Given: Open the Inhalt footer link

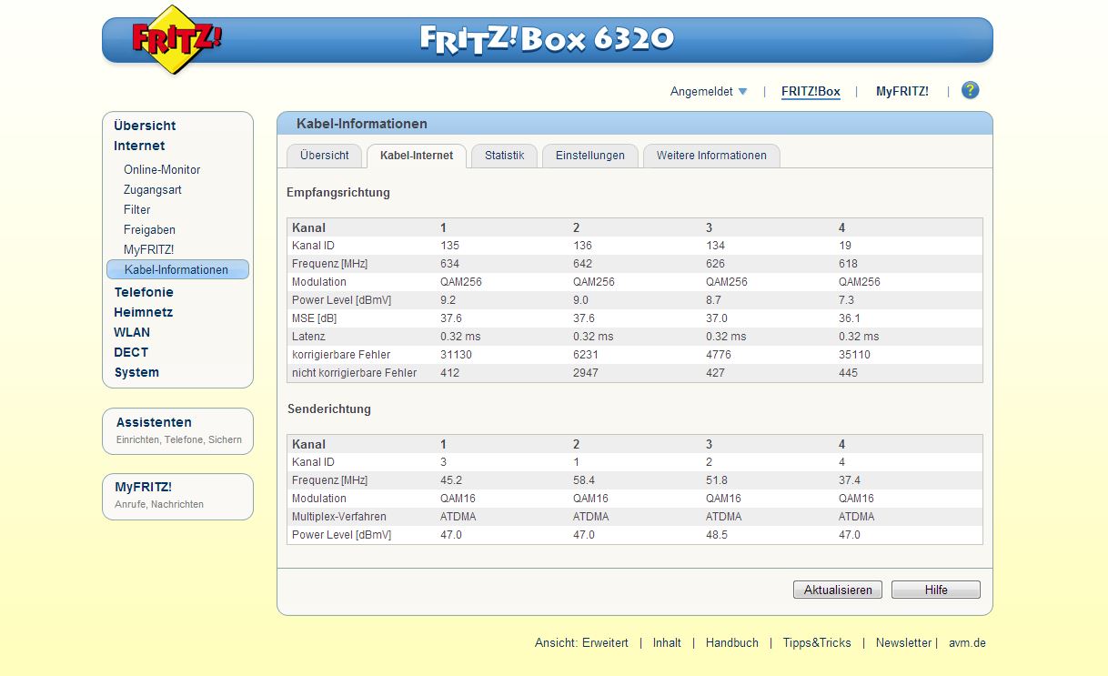Looking at the screenshot, I should click(x=667, y=642).
